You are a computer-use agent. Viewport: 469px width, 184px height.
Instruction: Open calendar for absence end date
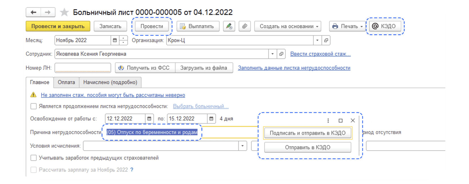pyautogui.click(x=211, y=119)
